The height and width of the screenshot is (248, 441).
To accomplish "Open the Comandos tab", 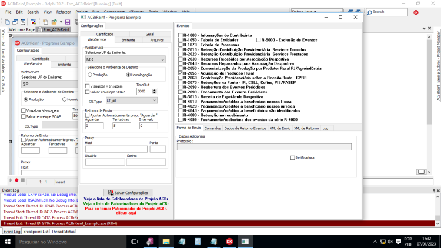I will [x=212, y=128].
